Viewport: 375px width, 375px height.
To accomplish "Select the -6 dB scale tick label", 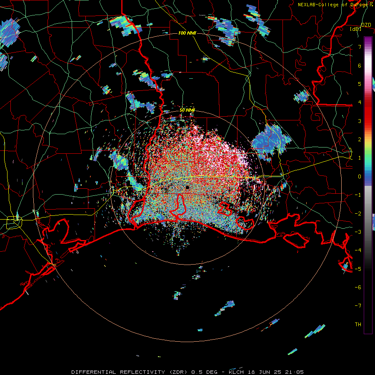I will [x=358, y=287].
